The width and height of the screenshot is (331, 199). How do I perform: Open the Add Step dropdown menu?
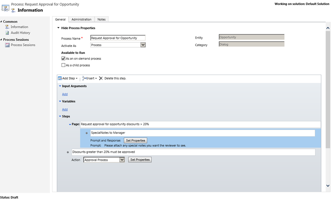77,78
